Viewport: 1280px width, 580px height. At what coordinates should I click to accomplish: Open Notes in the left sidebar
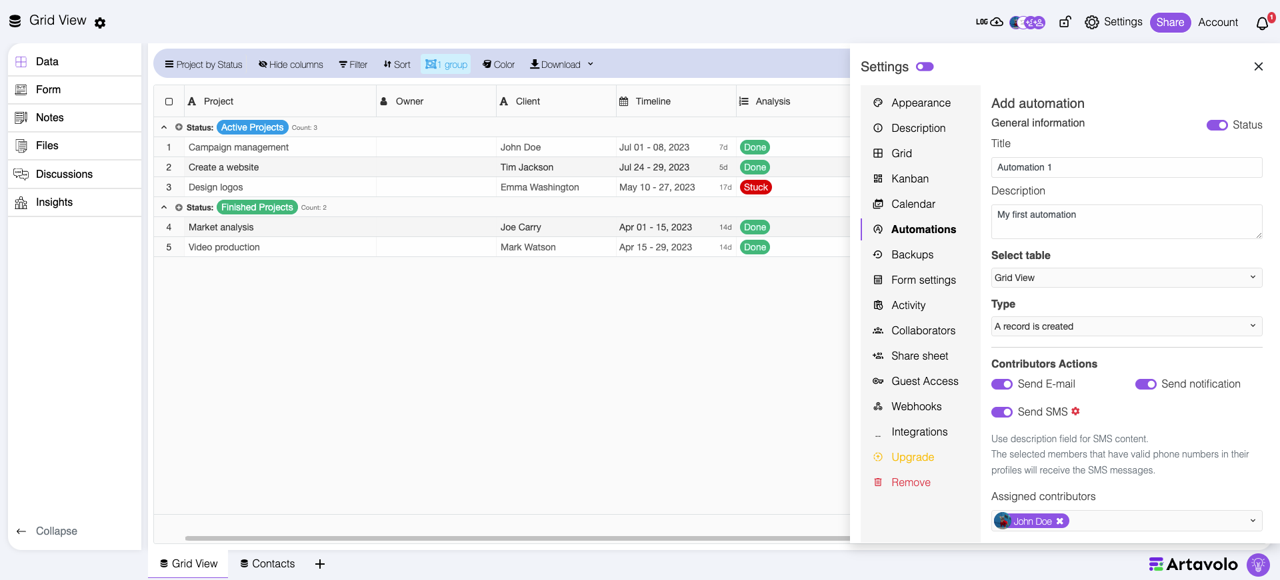pos(75,117)
